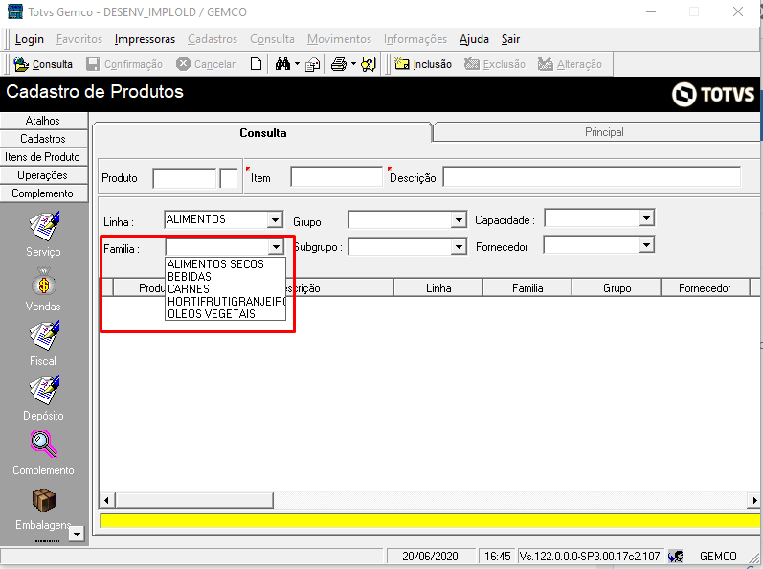Expand the sidebar scroll-down arrow near Embalagens
763x569 pixels.
[77, 534]
